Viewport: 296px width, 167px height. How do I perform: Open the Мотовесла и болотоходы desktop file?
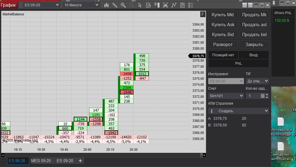[x=281, y=126]
